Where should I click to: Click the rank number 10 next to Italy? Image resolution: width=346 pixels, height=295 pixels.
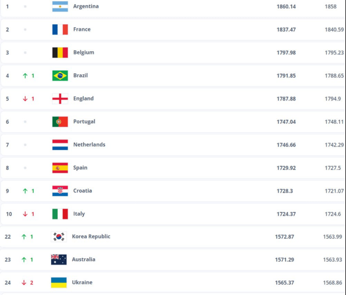pos(8,214)
